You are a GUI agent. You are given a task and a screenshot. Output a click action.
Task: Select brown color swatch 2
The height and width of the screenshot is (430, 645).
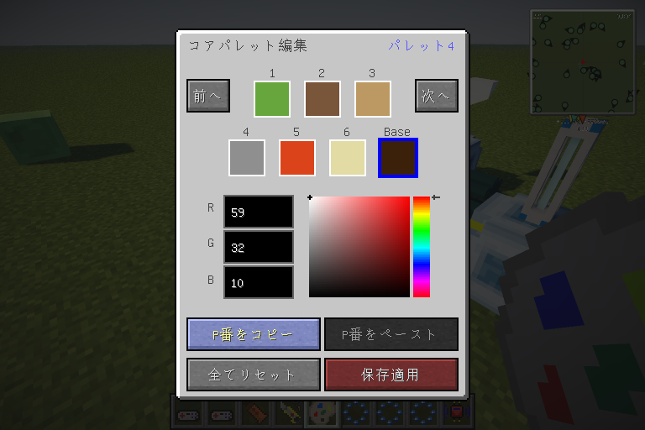coord(322,99)
